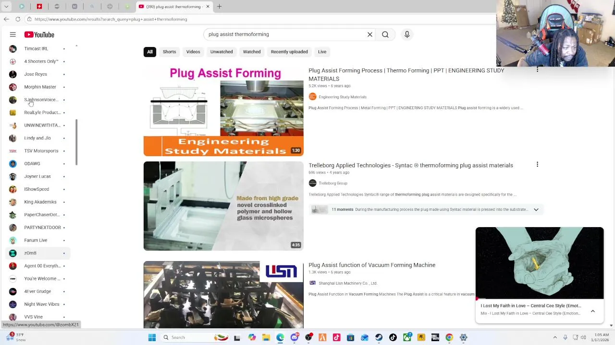Click the browser address bar URL

[111, 19]
